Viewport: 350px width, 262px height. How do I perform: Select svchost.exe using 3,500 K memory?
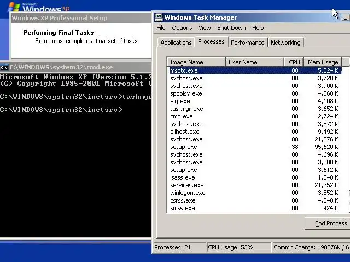pyautogui.click(x=255, y=162)
